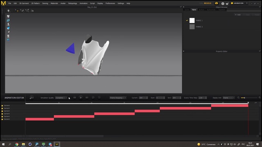The height and width of the screenshot is (147, 262).
Task: Click the top icon in viewport left toolbar
Action: click(x=8, y=16)
